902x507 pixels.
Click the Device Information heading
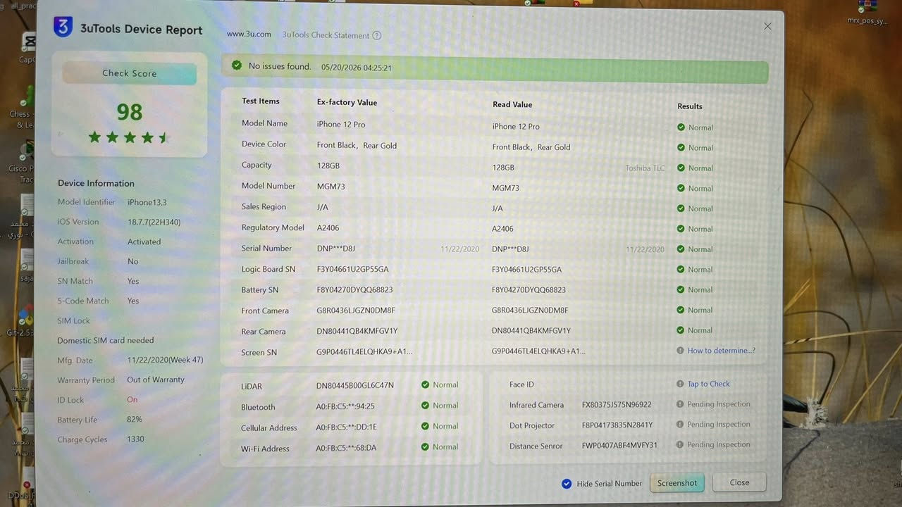pyautogui.click(x=96, y=183)
